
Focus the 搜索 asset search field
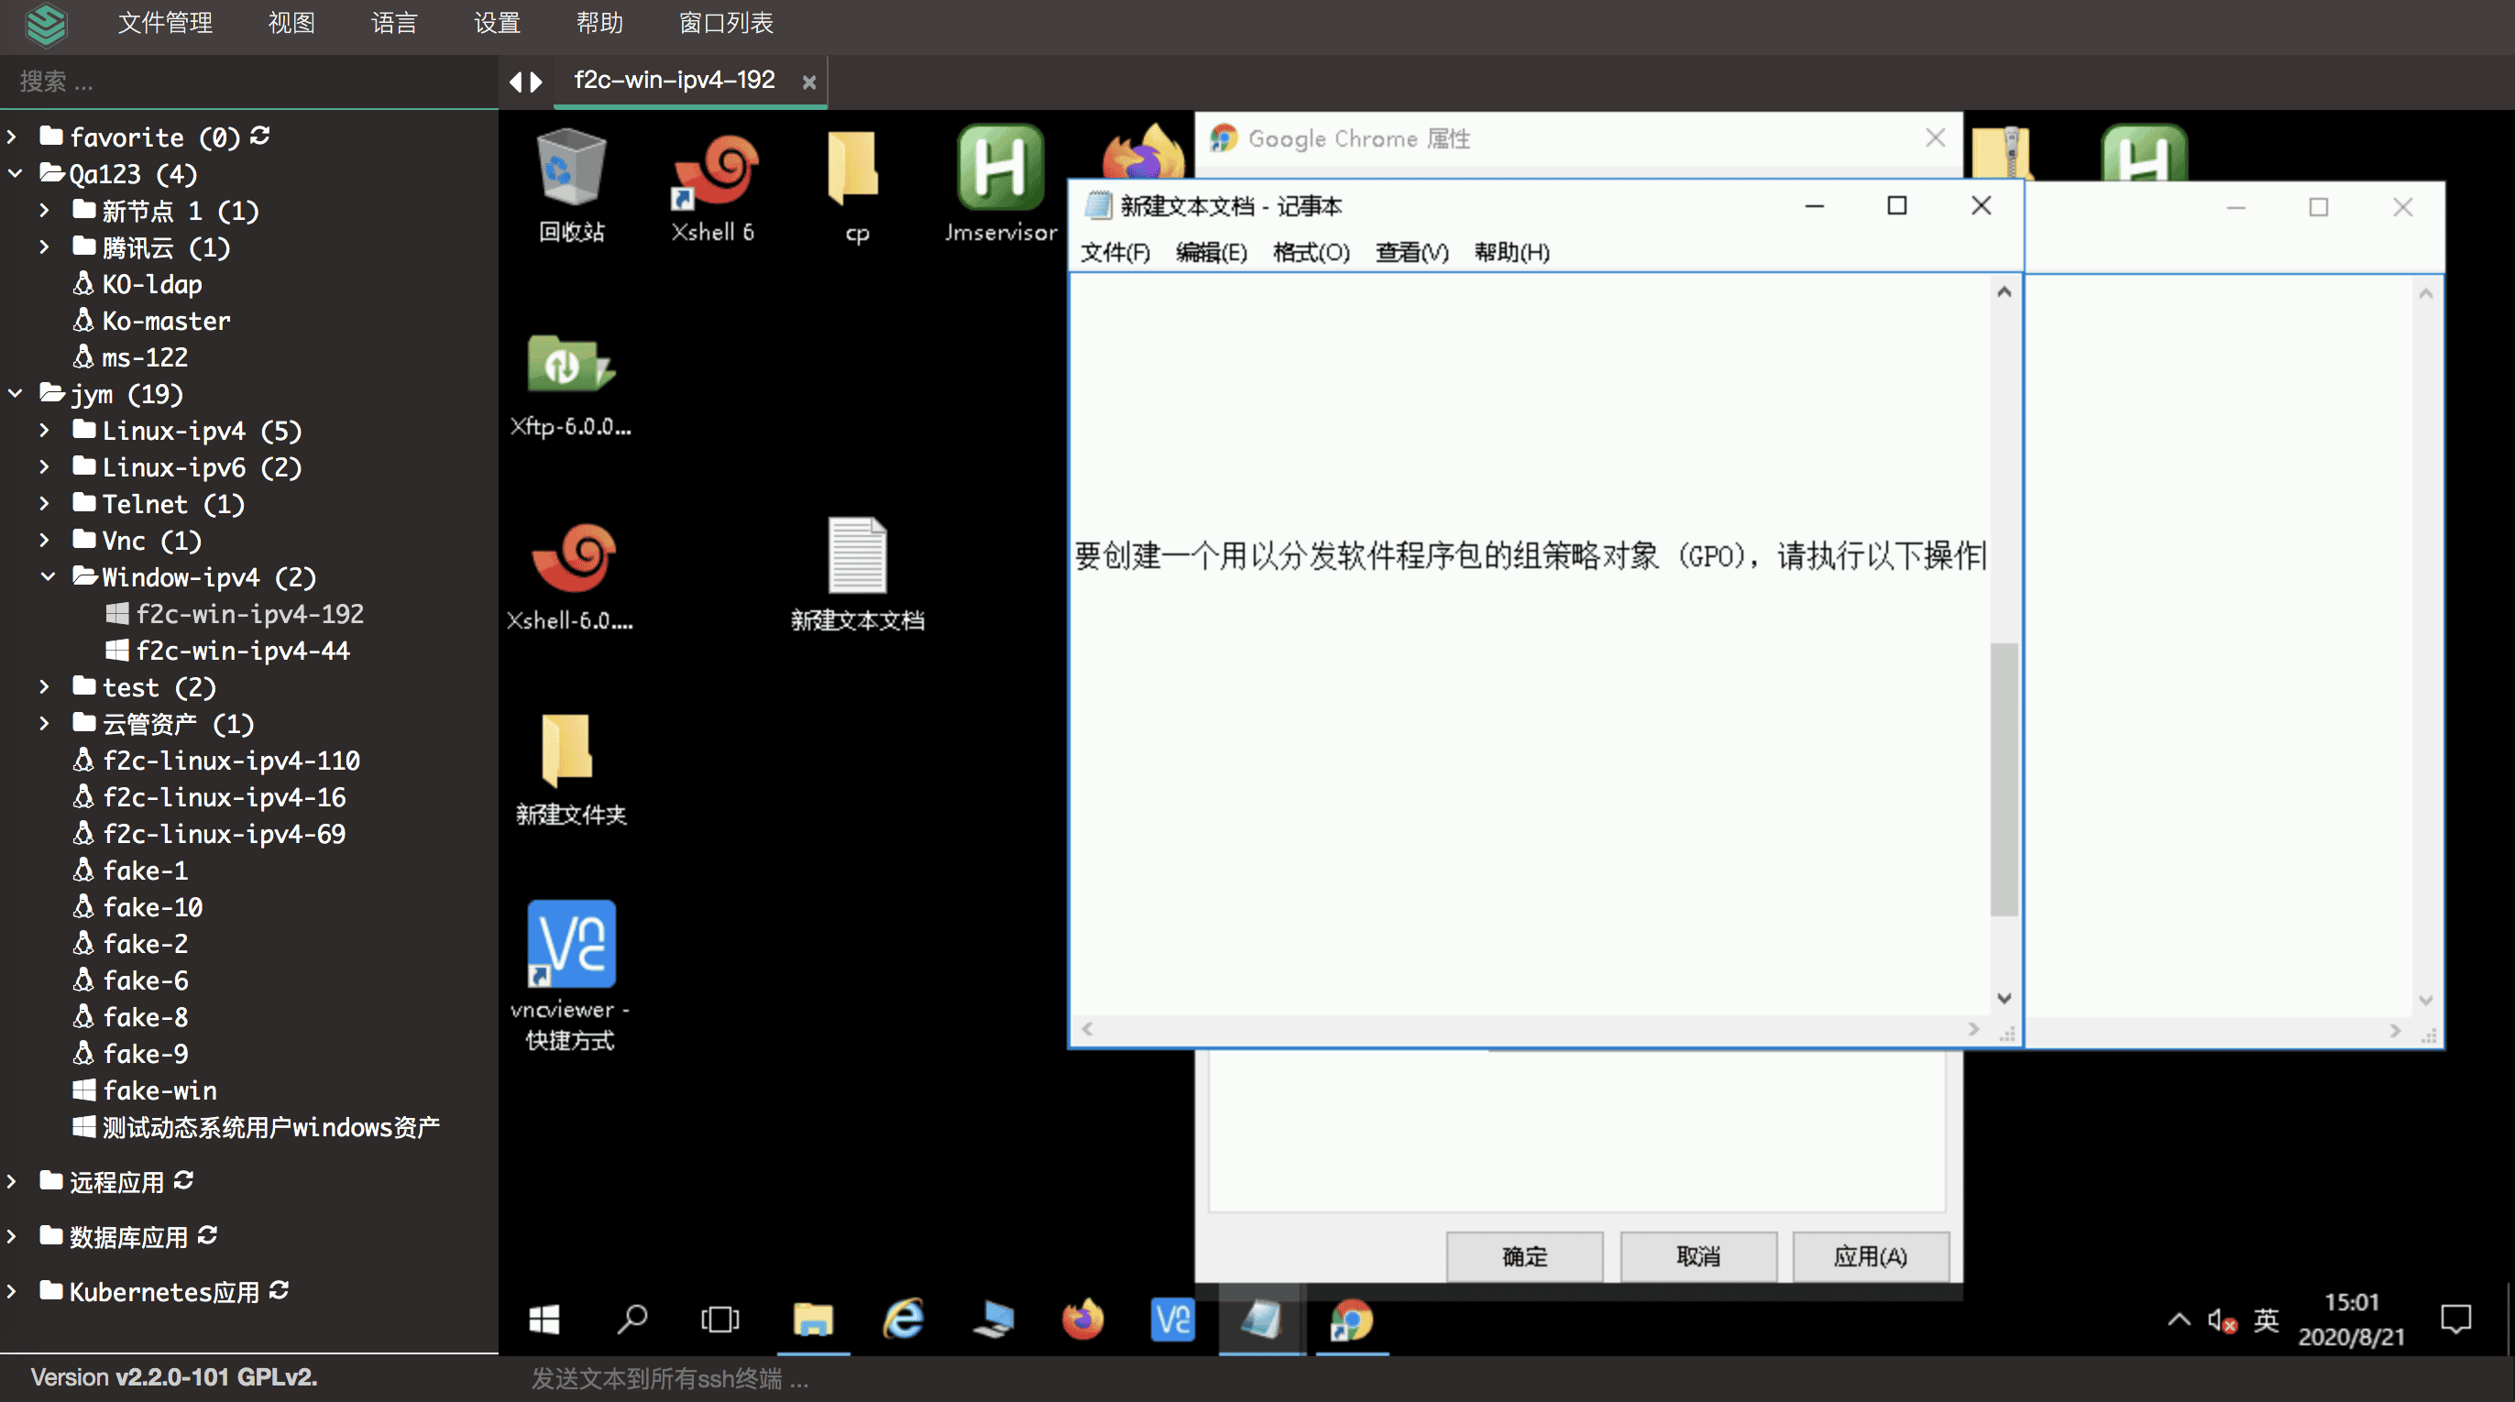point(249,82)
